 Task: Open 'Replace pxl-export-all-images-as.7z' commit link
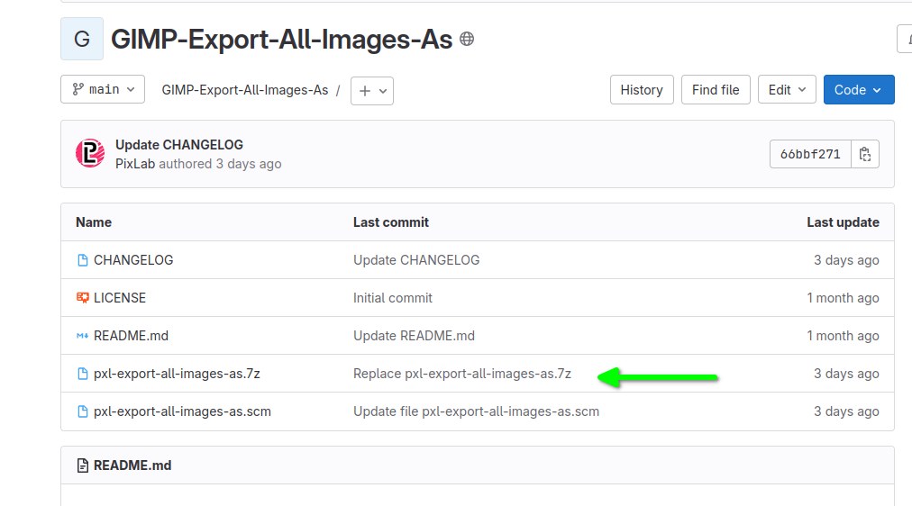click(x=462, y=374)
